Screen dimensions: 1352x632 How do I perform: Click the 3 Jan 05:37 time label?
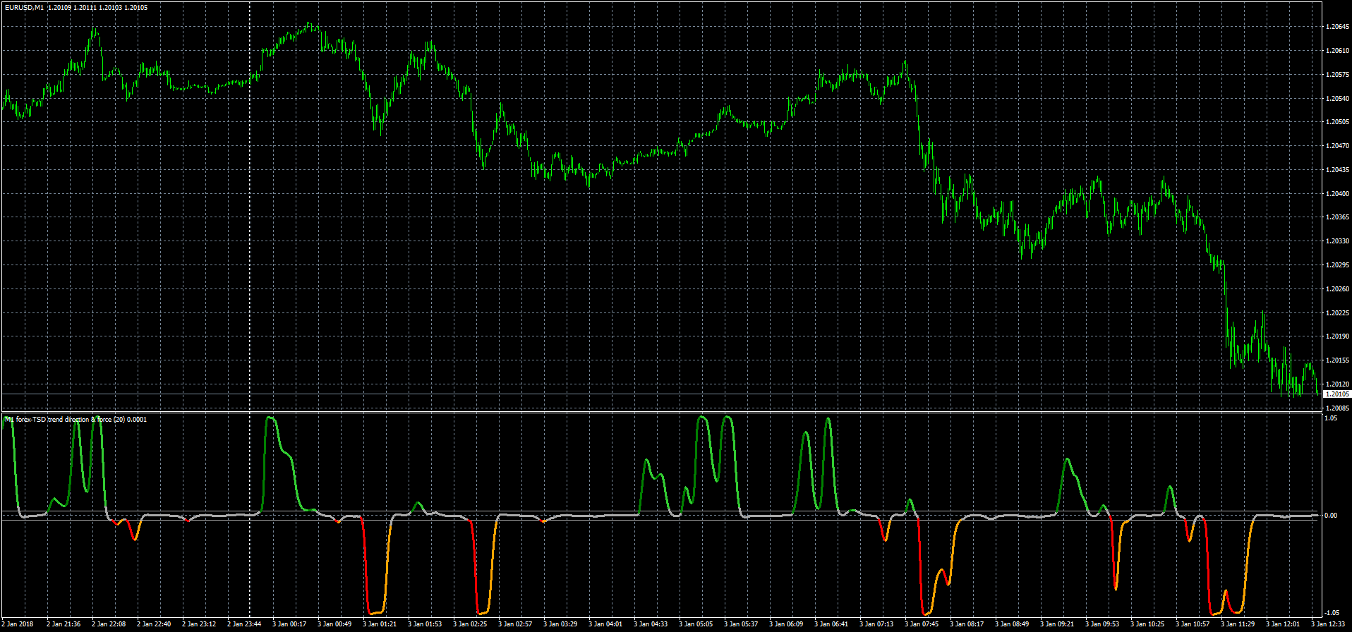pyautogui.click(x=741, y=624)
